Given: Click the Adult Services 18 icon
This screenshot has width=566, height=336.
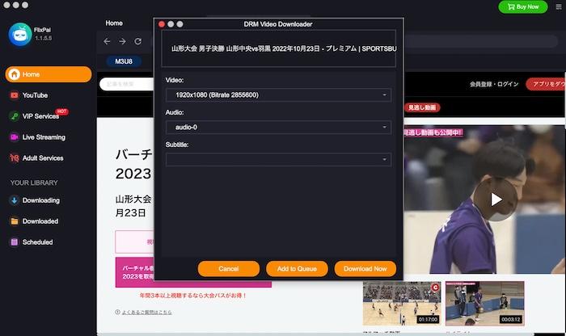Looking at the screenshot, I should tap(14, 158).
